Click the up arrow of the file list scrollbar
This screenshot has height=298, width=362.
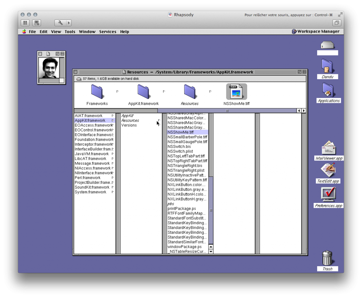[x=211, y=247]
